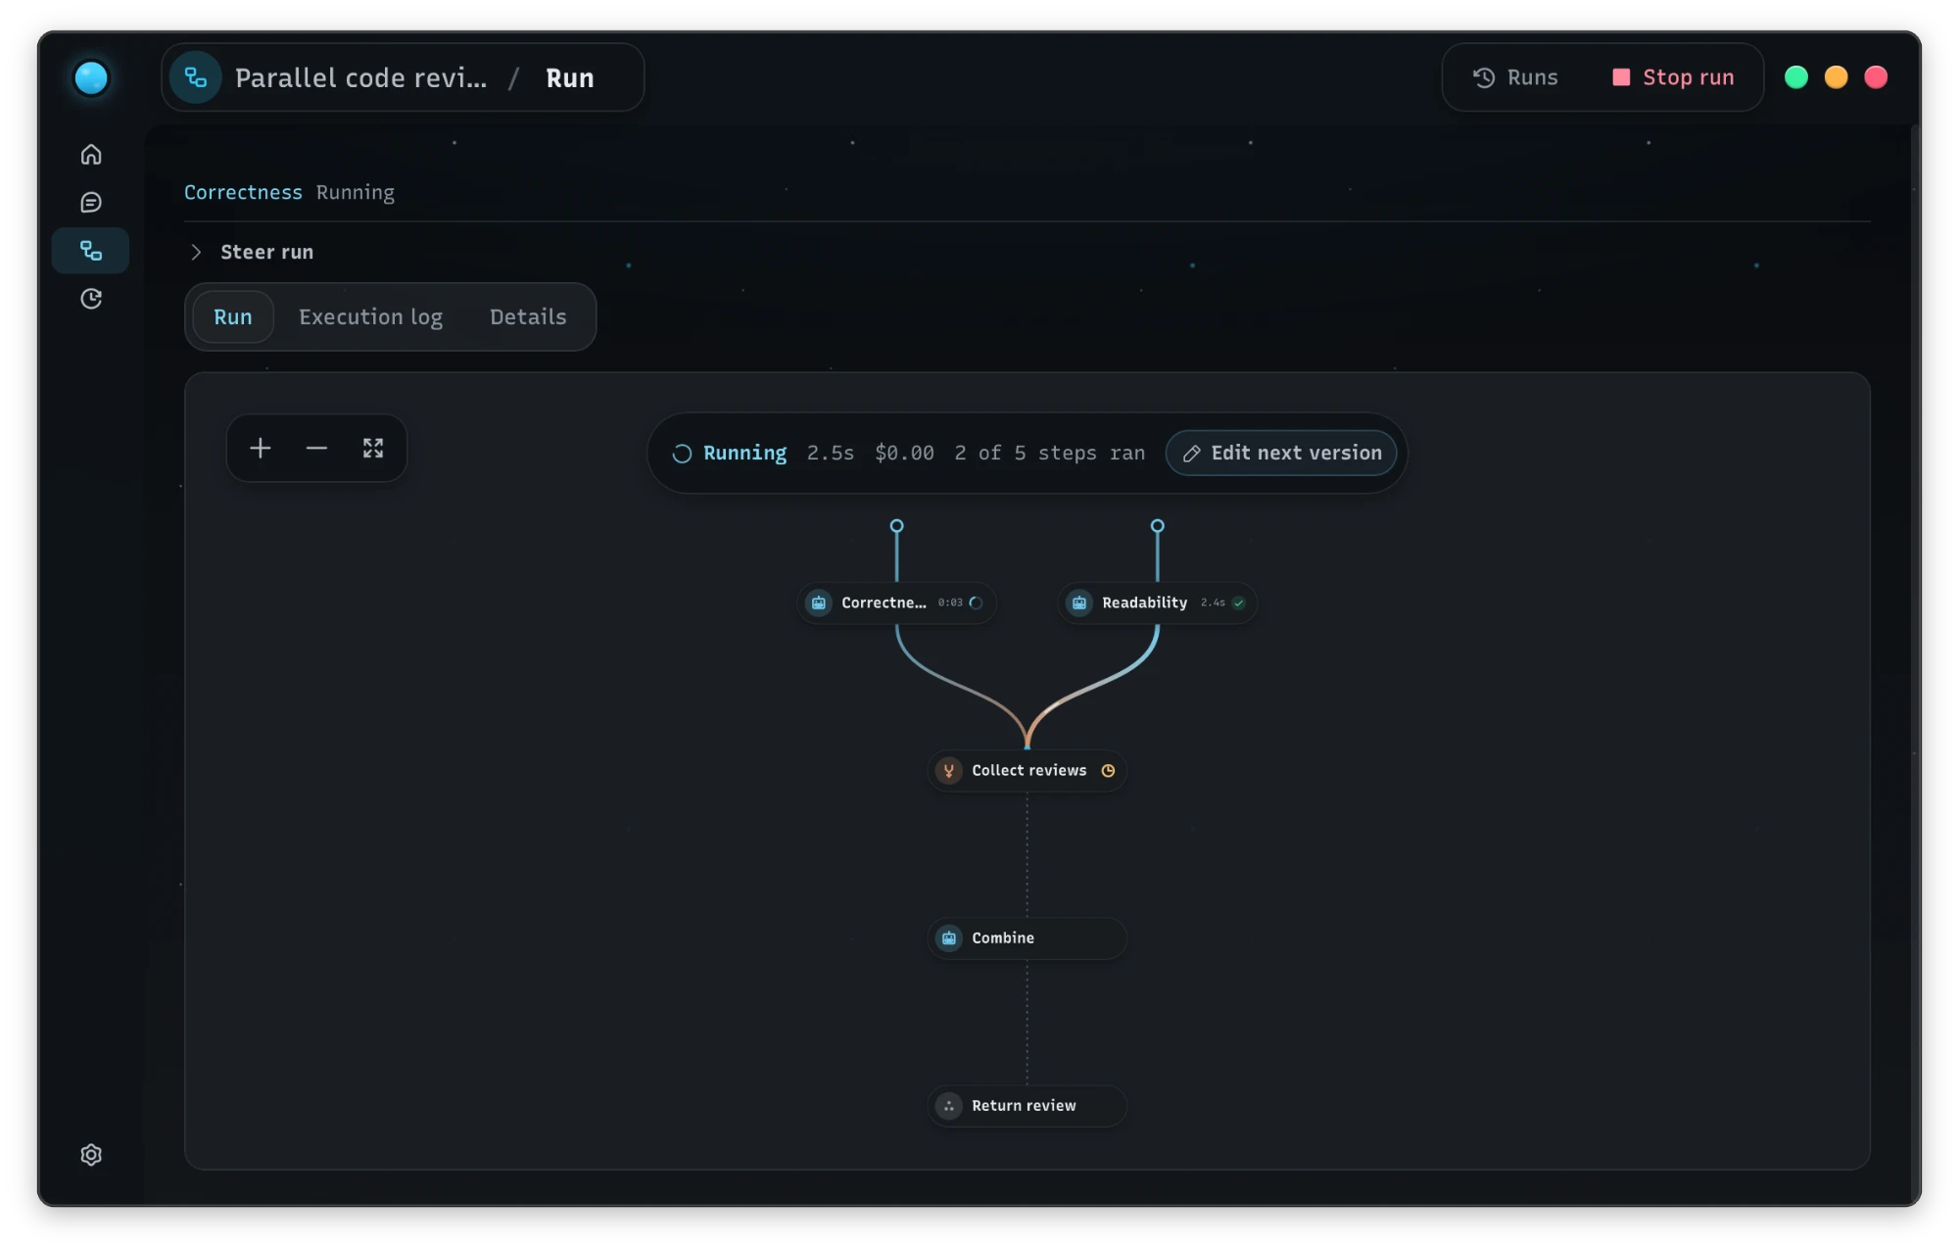This screenshot has height=1251, width=1959.
Task: Switch to the Run tab
Action: (x=233, y=317)
